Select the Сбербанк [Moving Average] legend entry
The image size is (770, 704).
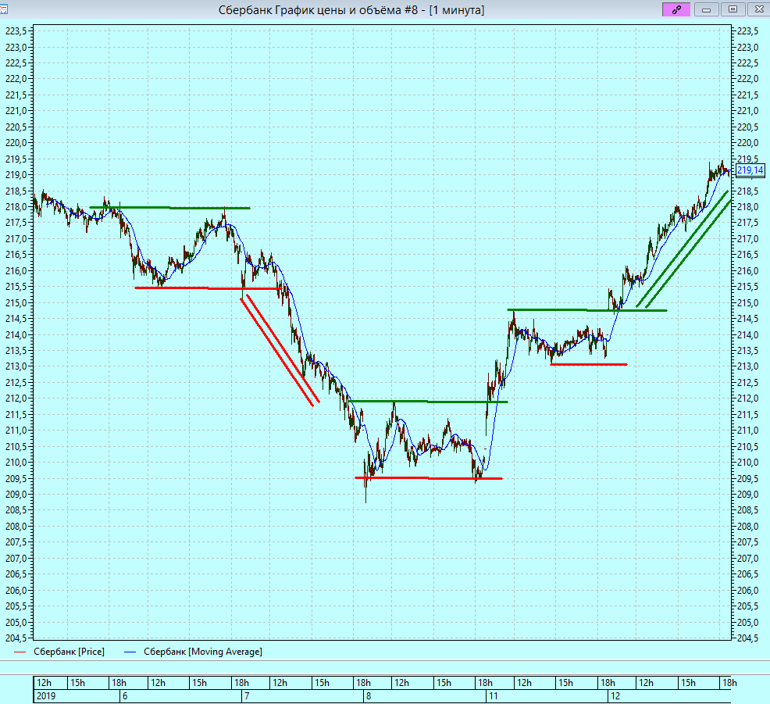click(203, 652)
